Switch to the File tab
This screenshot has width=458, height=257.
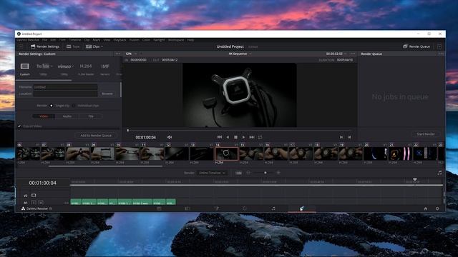tap(91, 116)
